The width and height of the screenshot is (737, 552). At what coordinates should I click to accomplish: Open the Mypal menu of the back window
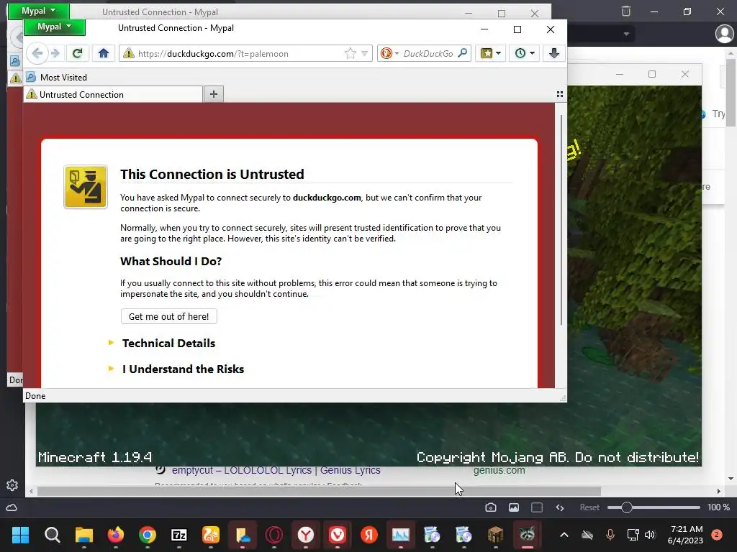(39, 11)
